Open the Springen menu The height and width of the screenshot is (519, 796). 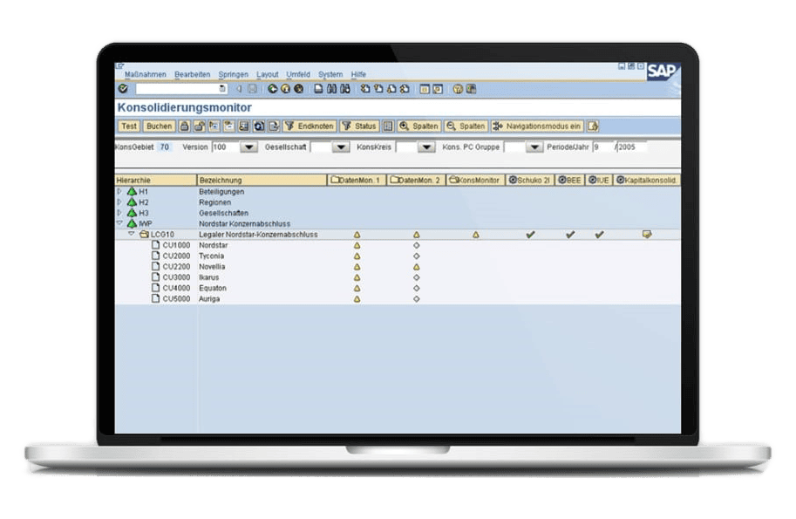click(x=233, y=75)
